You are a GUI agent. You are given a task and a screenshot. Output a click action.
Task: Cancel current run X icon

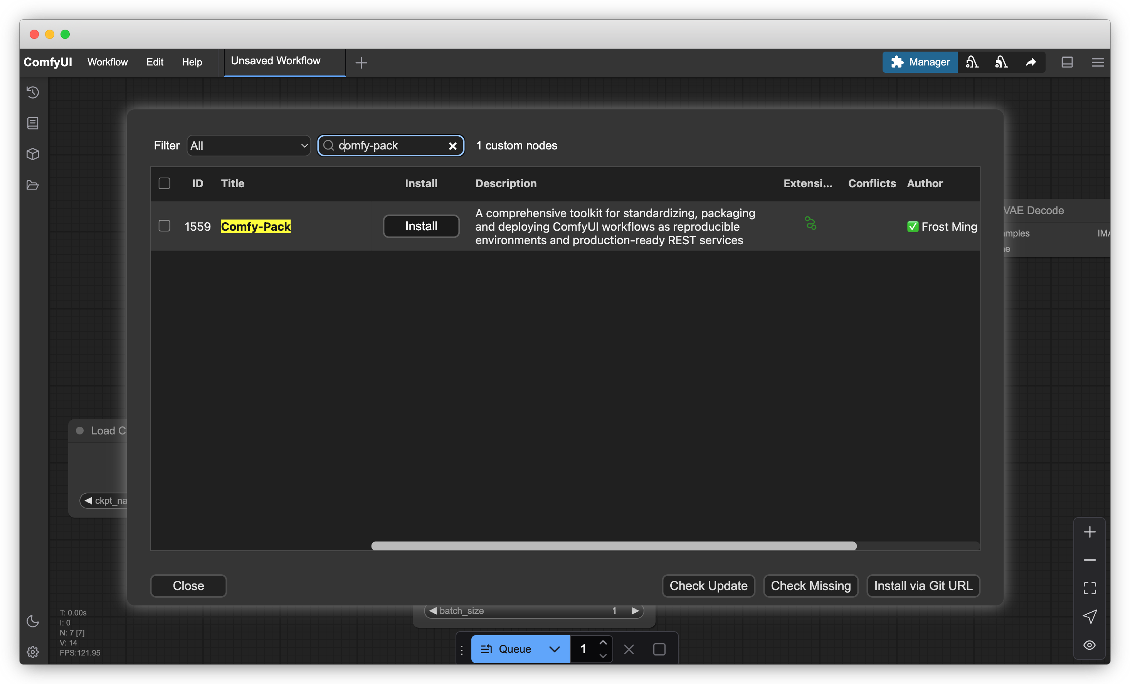629,649
